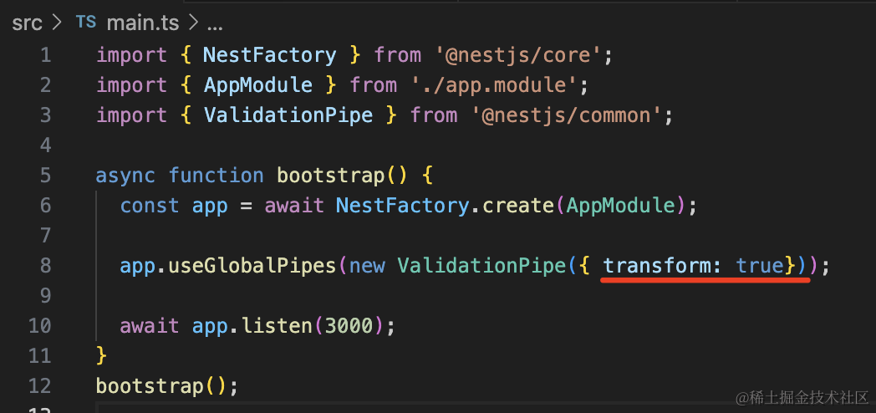
Task: Click the chevron after src breadcrumb
Action: coord(58,23)
